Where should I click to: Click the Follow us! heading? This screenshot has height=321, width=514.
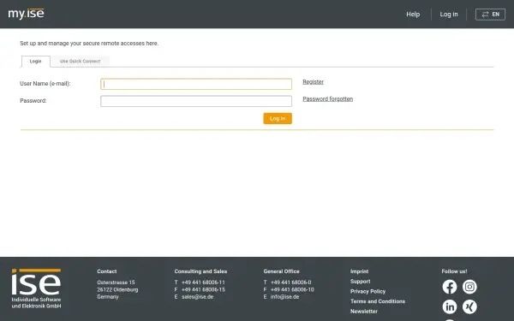click(454, 271)
